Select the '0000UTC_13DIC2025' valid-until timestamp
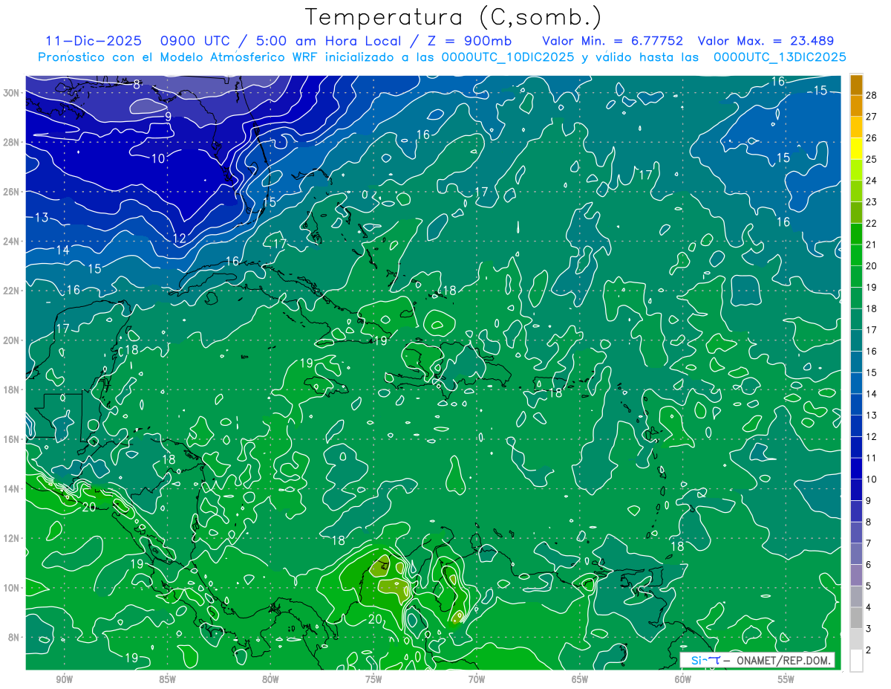The image size is (891, 689). tap(780, 57)
